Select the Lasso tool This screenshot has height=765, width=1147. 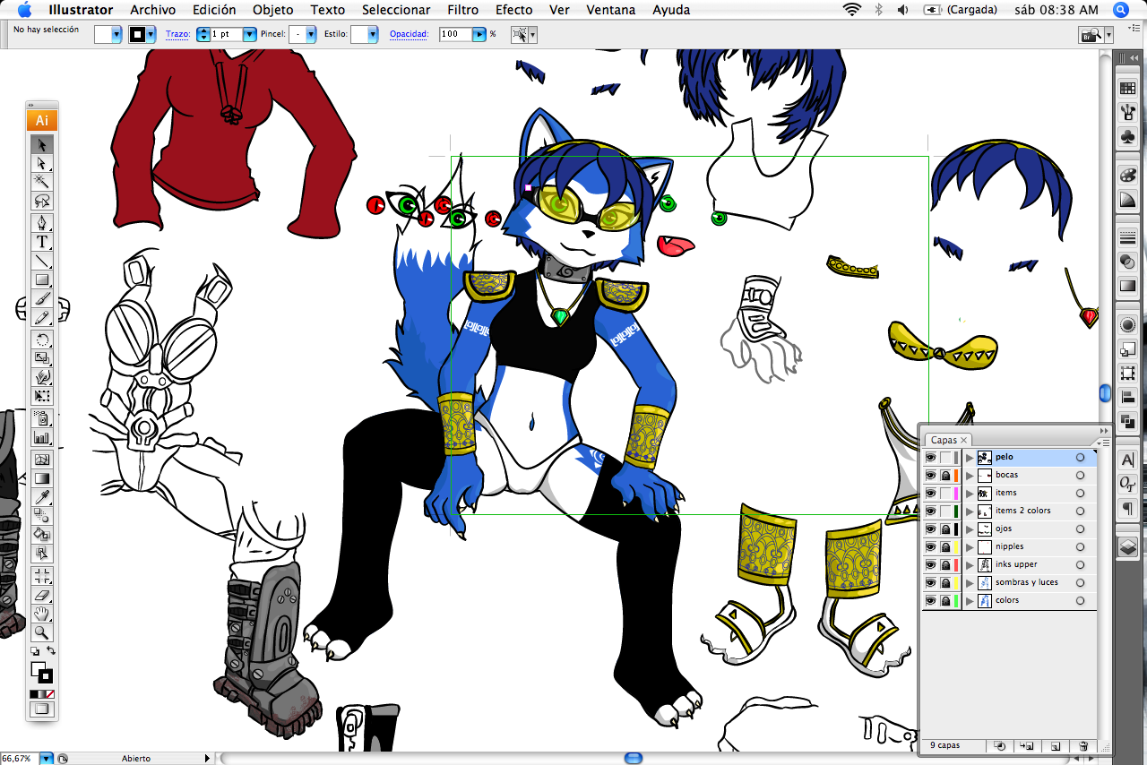[42, 201]
